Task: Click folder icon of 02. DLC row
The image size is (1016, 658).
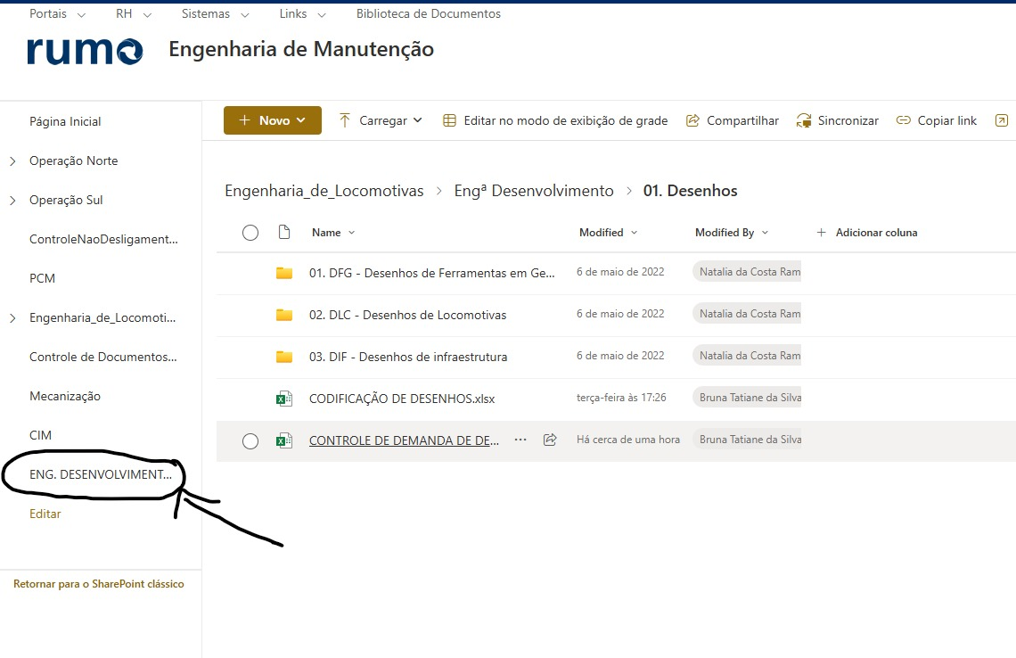Action: [283, 315]
